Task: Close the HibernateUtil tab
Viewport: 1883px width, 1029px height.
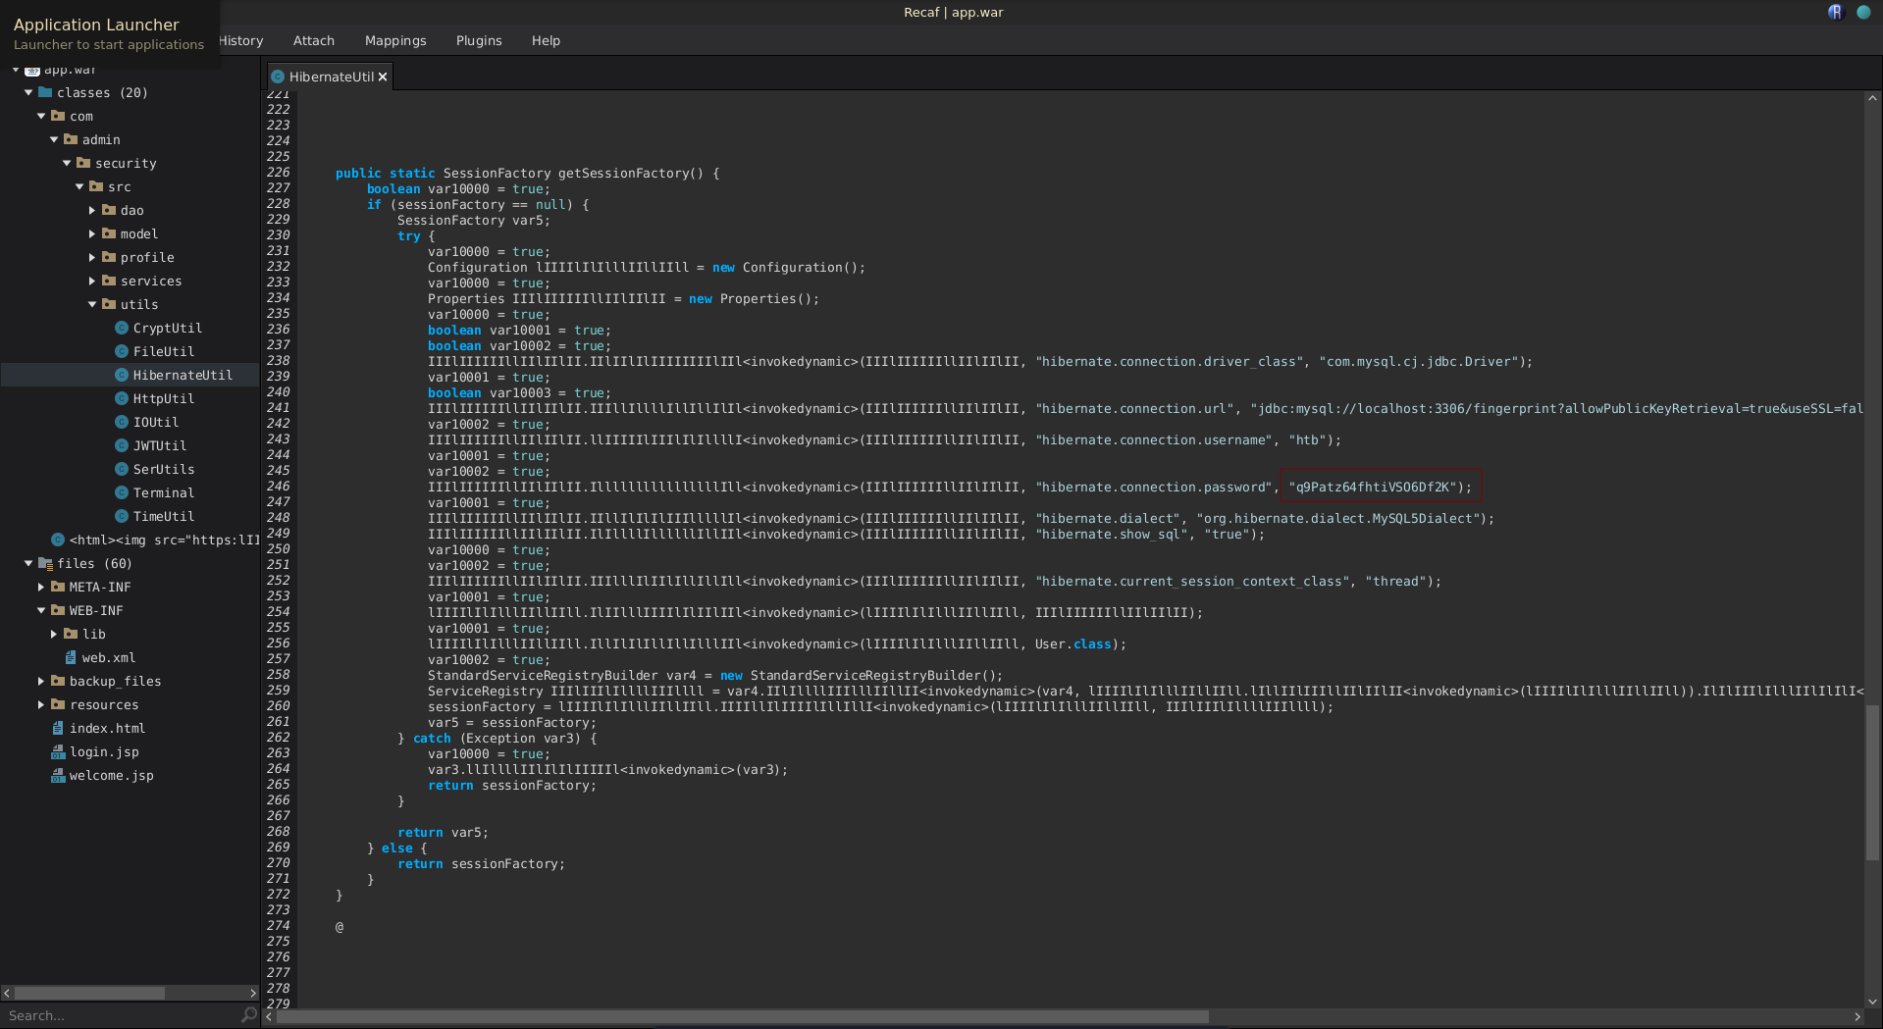Action: click(x=383, y=77)
